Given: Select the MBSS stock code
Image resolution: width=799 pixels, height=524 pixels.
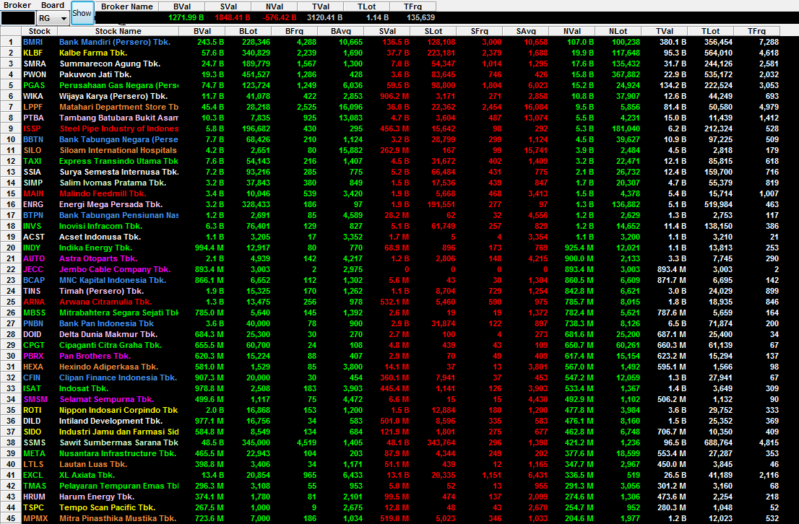Looking at the screenshot, I should [x=34, y=313].
